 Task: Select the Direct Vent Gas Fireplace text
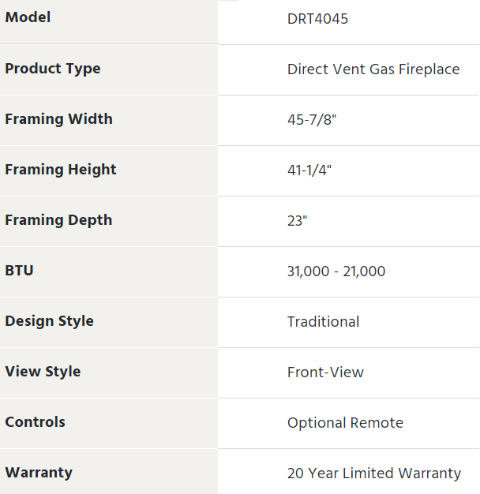[x=373, y=69]
